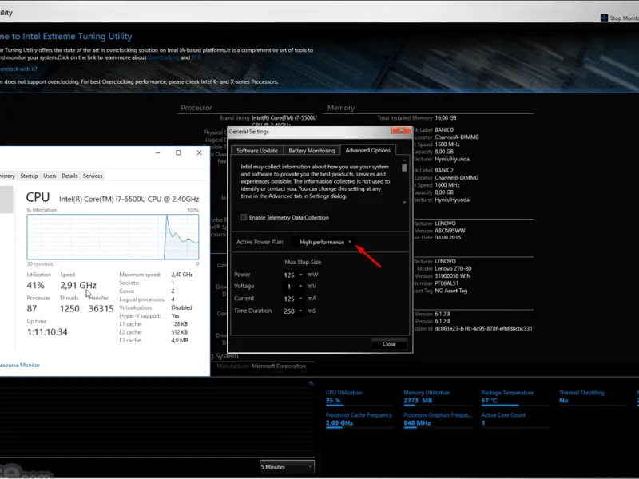Viewport: 639px width, 479px height.
Task: Expand the Voltage max step size dropdown
Action: pyautogui.click(x=293, y=287)
